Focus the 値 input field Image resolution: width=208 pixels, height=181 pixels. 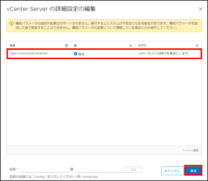(100, 169)
